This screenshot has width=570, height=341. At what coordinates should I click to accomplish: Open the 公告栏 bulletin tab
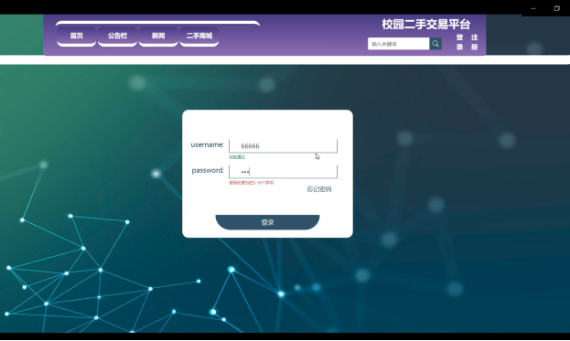pyautogui.click(x=117, y=36)
